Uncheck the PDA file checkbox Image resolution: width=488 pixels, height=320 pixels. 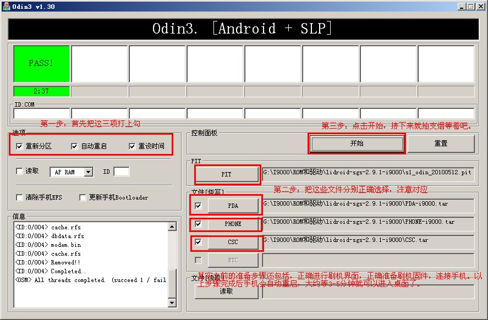(x=198, y=205)
